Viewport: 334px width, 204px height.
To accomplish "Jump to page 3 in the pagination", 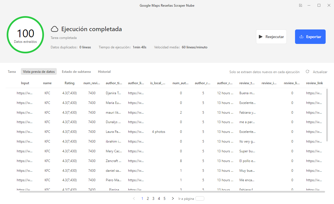I will (153, 198).
